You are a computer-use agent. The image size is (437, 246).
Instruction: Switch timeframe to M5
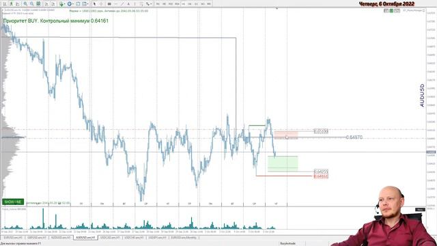click(x=164, y=4)
